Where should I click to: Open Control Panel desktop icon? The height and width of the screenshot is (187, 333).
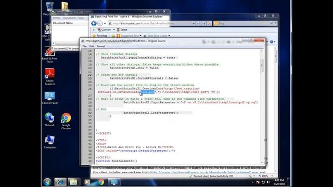coord(50,98)
